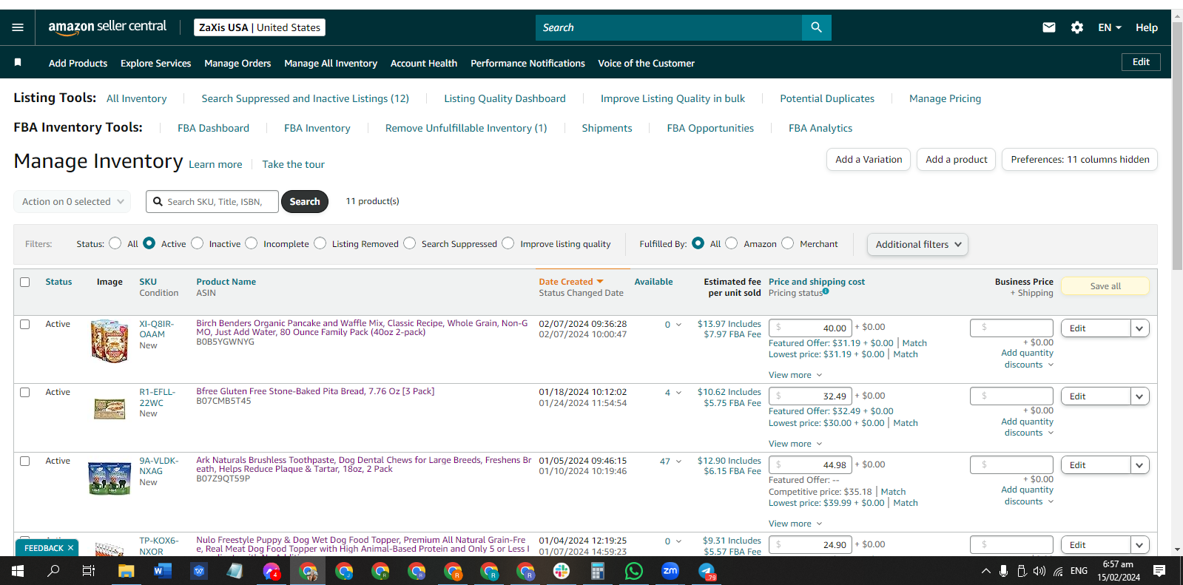Image resolution: width=1183 pixels, height=585 pixels.
Task: Open Telegram from the taskbar
Action: tap(707, 571)
